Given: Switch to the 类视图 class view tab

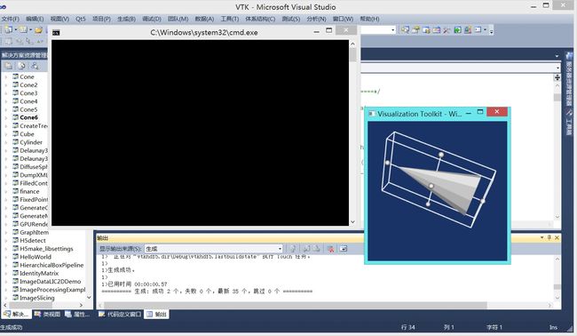Looking at the screenshot, I should click(x=47, y=315).
